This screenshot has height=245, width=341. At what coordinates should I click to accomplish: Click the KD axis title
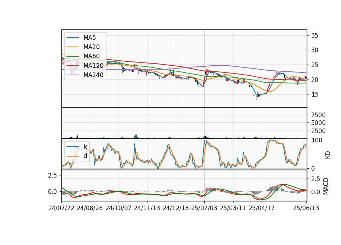pos(328,155)
